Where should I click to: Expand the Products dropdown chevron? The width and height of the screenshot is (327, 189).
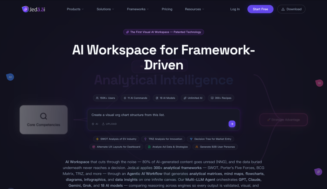pos(83,9)
